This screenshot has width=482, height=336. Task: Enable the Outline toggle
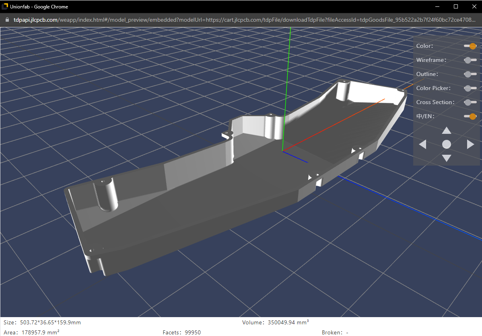pos(470,74)
